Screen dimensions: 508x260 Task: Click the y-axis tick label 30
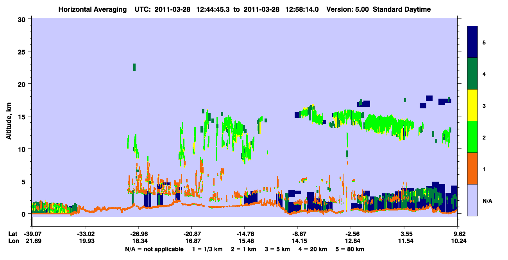pos(23,19)
